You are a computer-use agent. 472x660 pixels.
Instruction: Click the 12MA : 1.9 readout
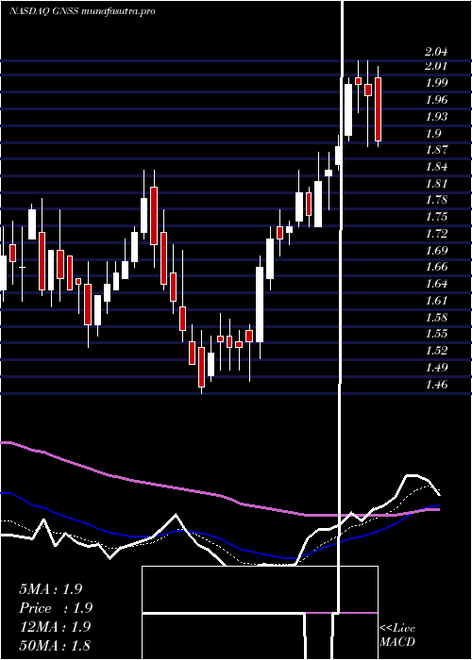click(55, 626)
